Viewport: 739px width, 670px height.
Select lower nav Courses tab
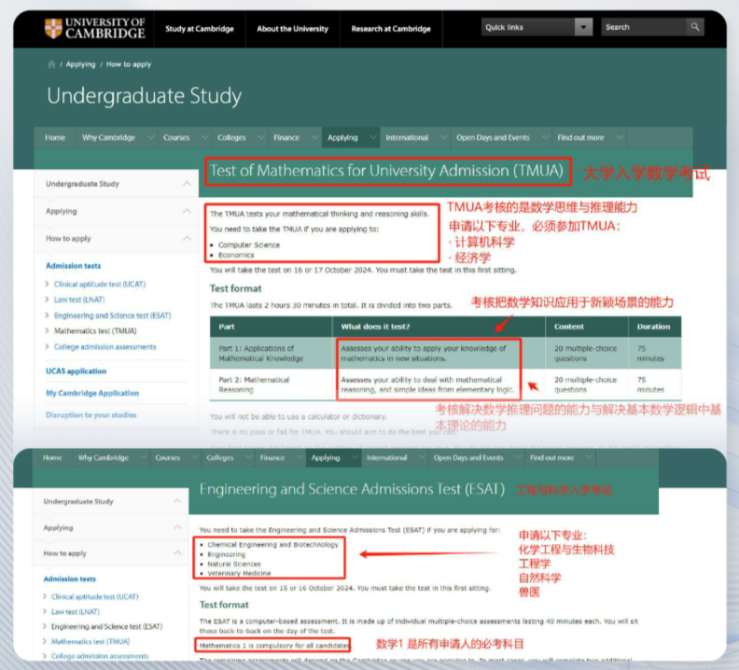pyautogui.click(x=167, y=457)
